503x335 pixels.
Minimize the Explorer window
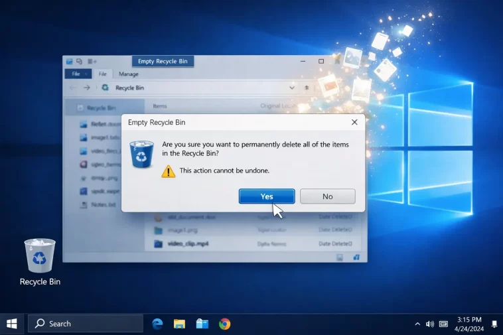tap(303, 61)
